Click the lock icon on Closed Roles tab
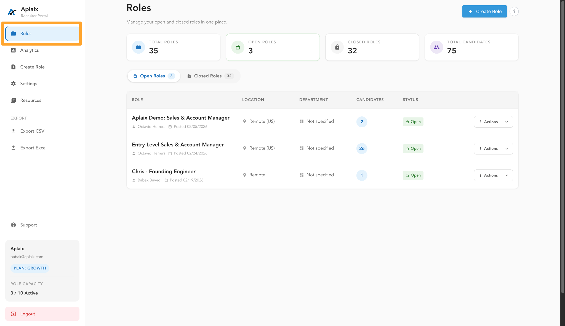The height and width of the screenshot is (326, 565). point(189,76)
